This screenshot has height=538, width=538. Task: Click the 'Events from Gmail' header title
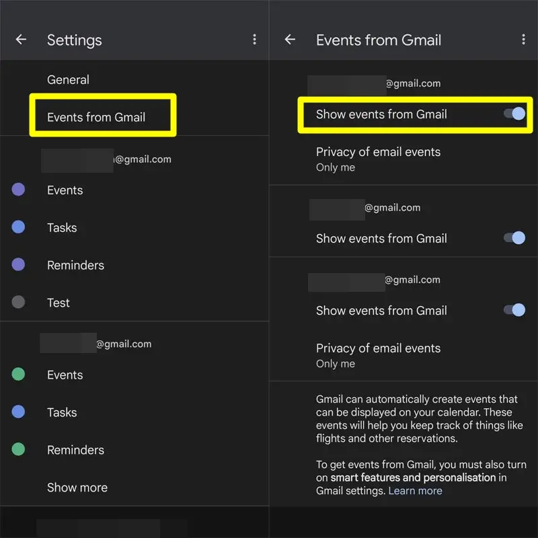click(379, 40)
